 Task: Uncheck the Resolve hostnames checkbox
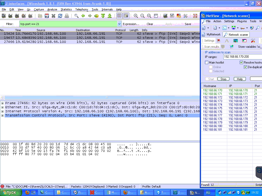click(x=241, y=62)
